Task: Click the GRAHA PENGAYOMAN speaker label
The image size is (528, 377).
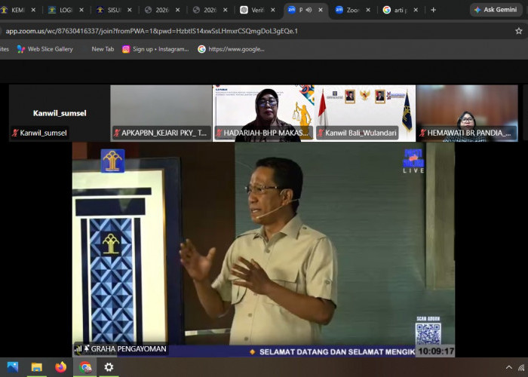Action: (129, 349)
